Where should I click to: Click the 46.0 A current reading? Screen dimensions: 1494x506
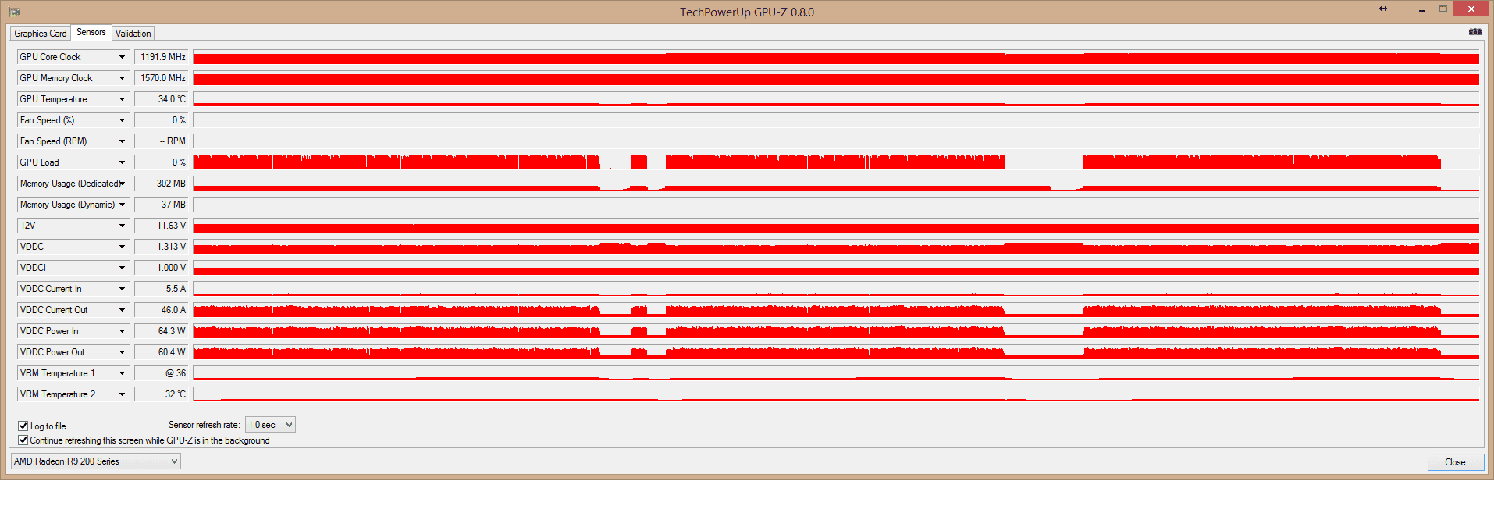(x=161, y=310)
